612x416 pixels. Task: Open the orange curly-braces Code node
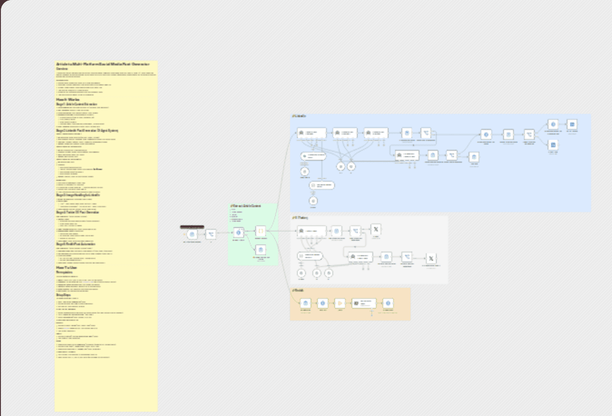click(261, 231)
